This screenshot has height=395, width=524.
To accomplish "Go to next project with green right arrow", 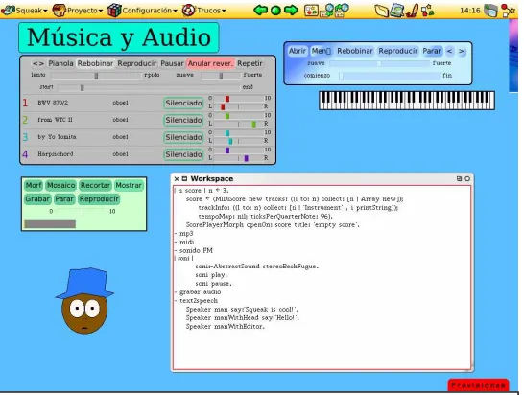I will [x=291, y=10].
